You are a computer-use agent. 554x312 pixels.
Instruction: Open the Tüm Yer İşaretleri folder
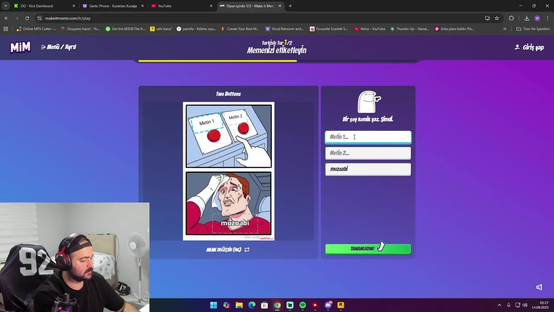click(533, 29)
